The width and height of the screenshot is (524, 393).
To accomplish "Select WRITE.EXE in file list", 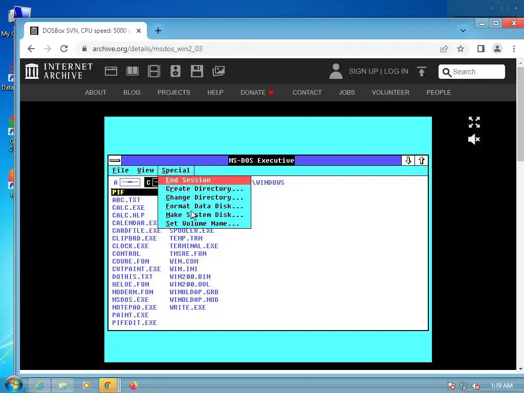I will pos(188,308).
